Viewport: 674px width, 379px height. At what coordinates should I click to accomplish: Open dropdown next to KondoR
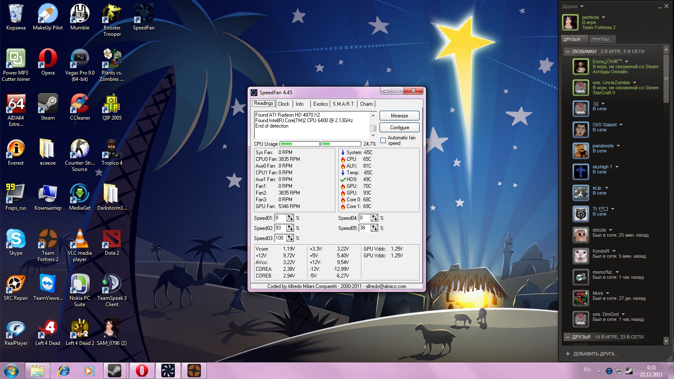[x=614, y=251]
